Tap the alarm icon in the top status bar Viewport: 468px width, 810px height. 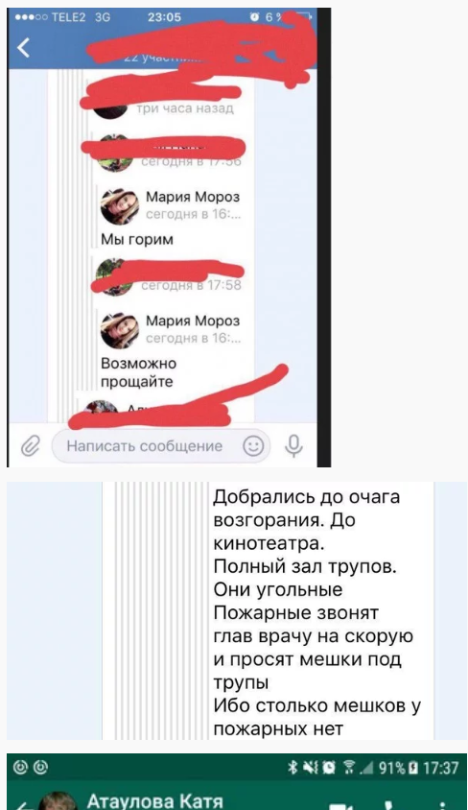254,17
